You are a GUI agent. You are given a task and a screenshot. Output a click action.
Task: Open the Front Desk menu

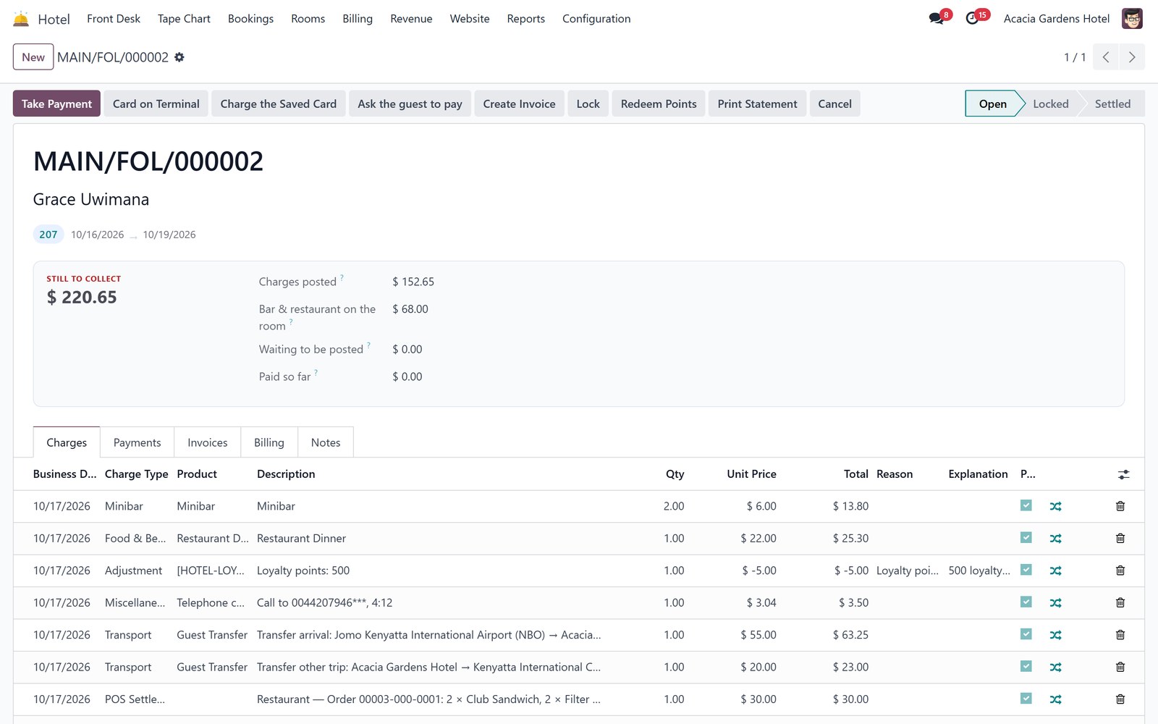[114, 19]
